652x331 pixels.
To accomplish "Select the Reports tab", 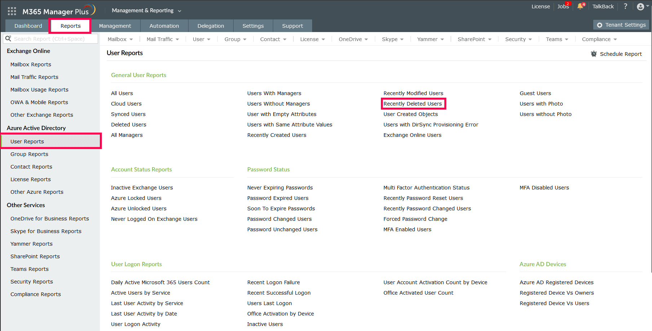I will tap(71, 26).
